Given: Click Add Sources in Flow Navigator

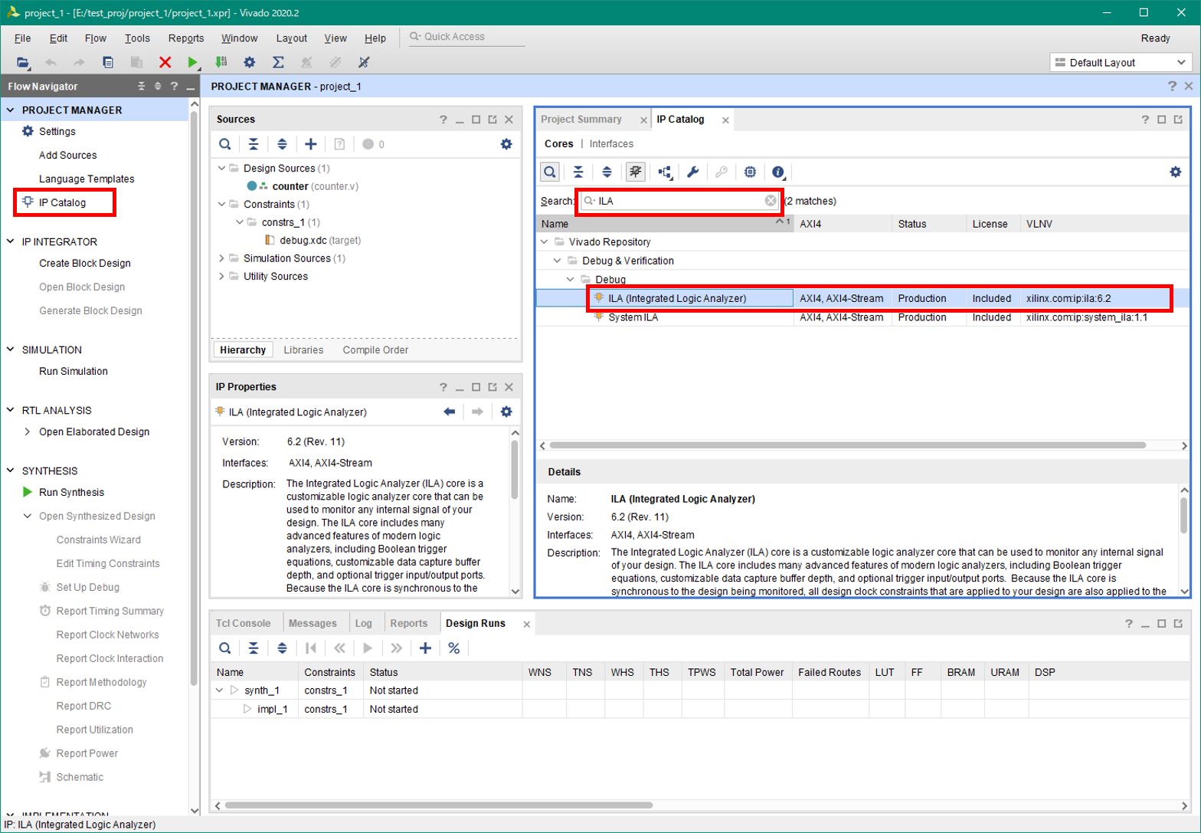Looking at the screenshot, I should point(68,156).
